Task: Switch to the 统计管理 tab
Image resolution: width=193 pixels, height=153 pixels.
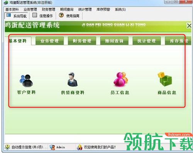Action: tap(147, 41)
